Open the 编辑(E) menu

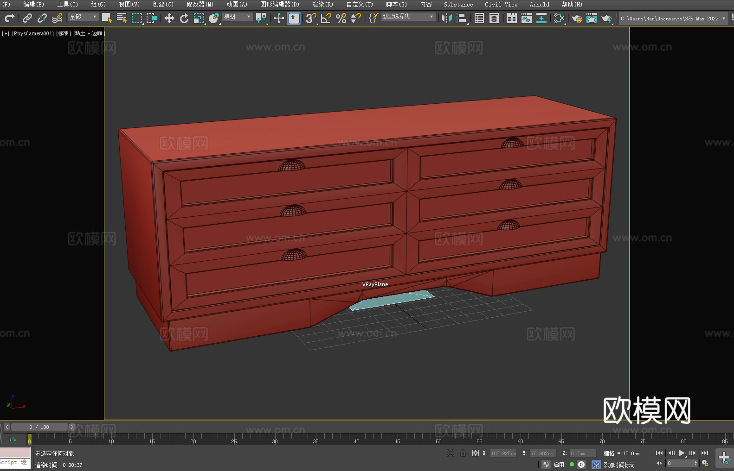pyautogui.click(x=33, y=4)
